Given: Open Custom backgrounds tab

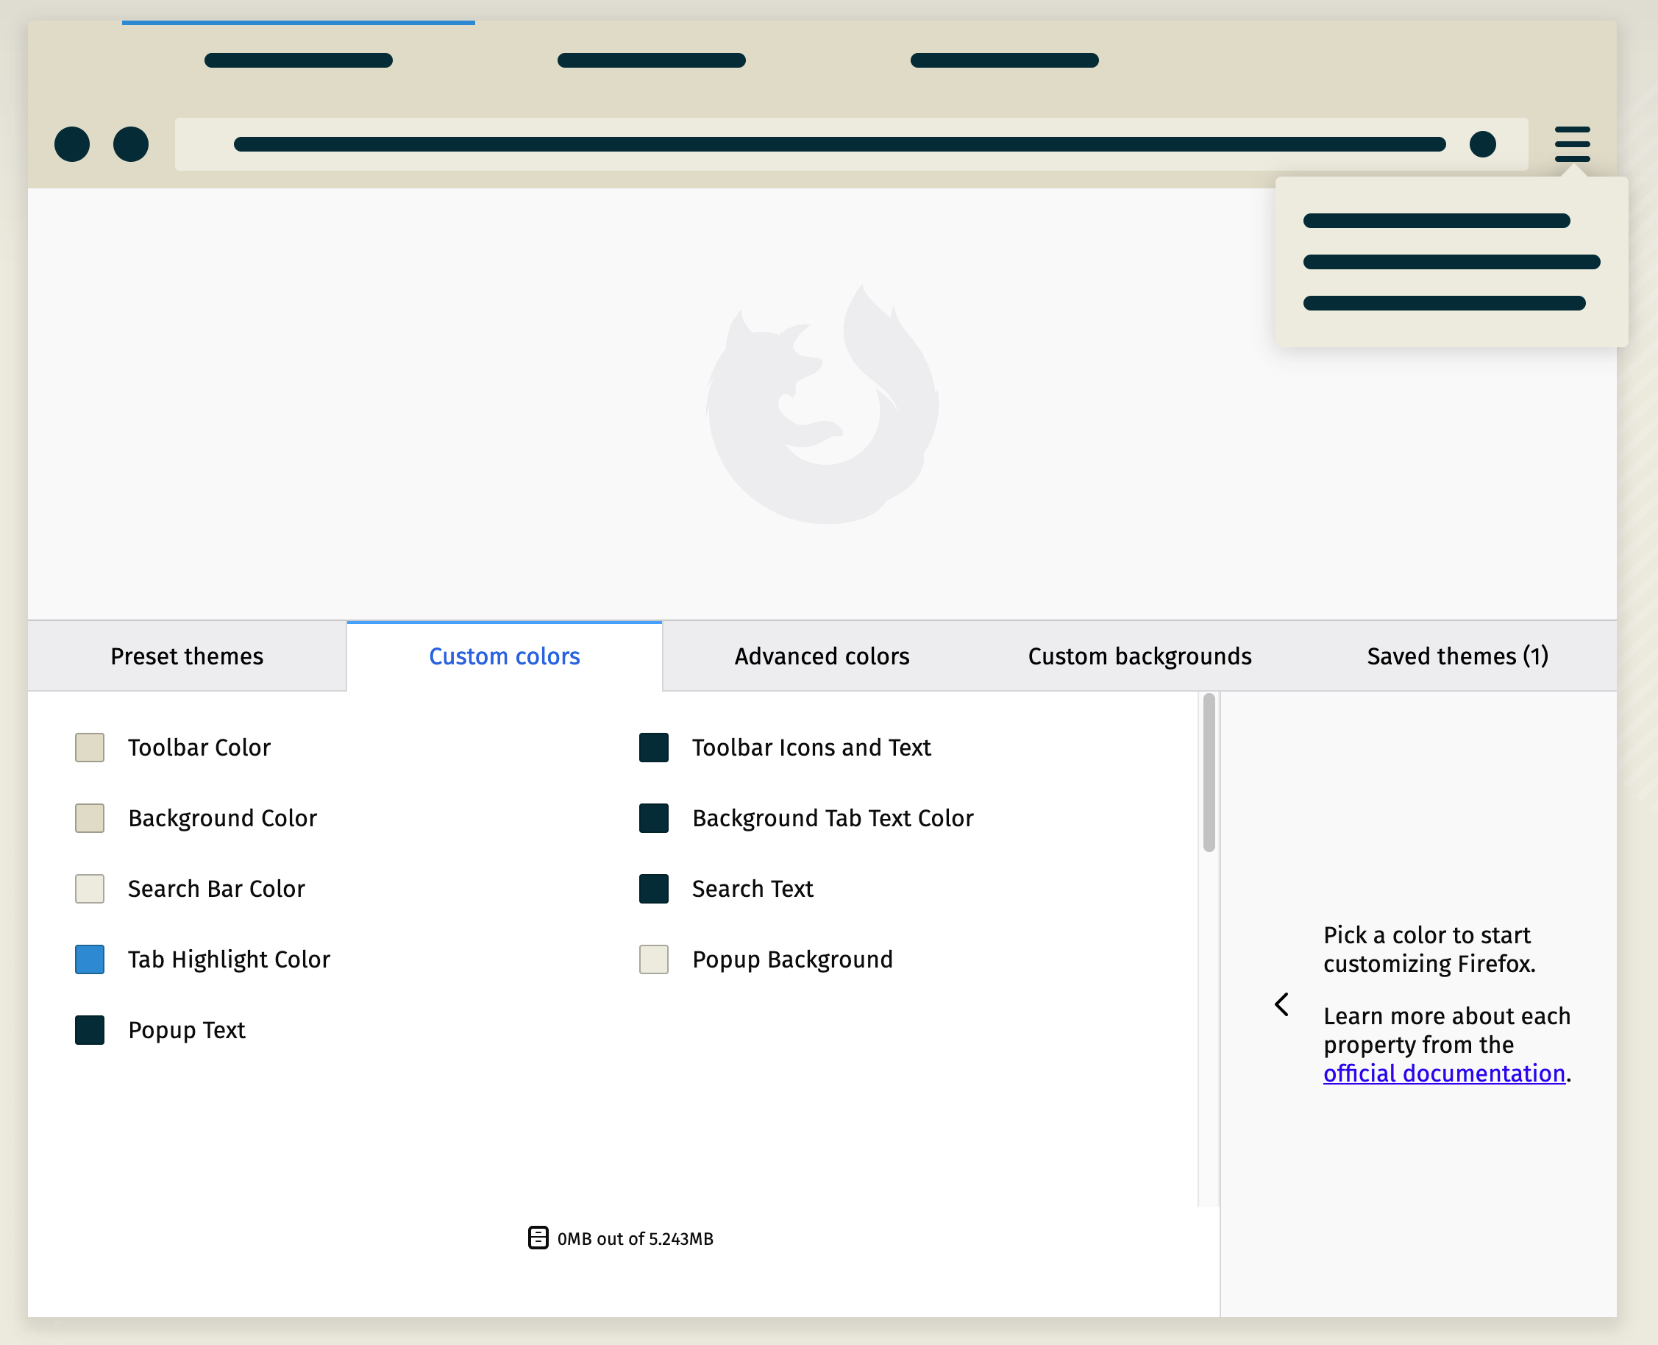Looking at the screenshot, I should click(1139, 656).
